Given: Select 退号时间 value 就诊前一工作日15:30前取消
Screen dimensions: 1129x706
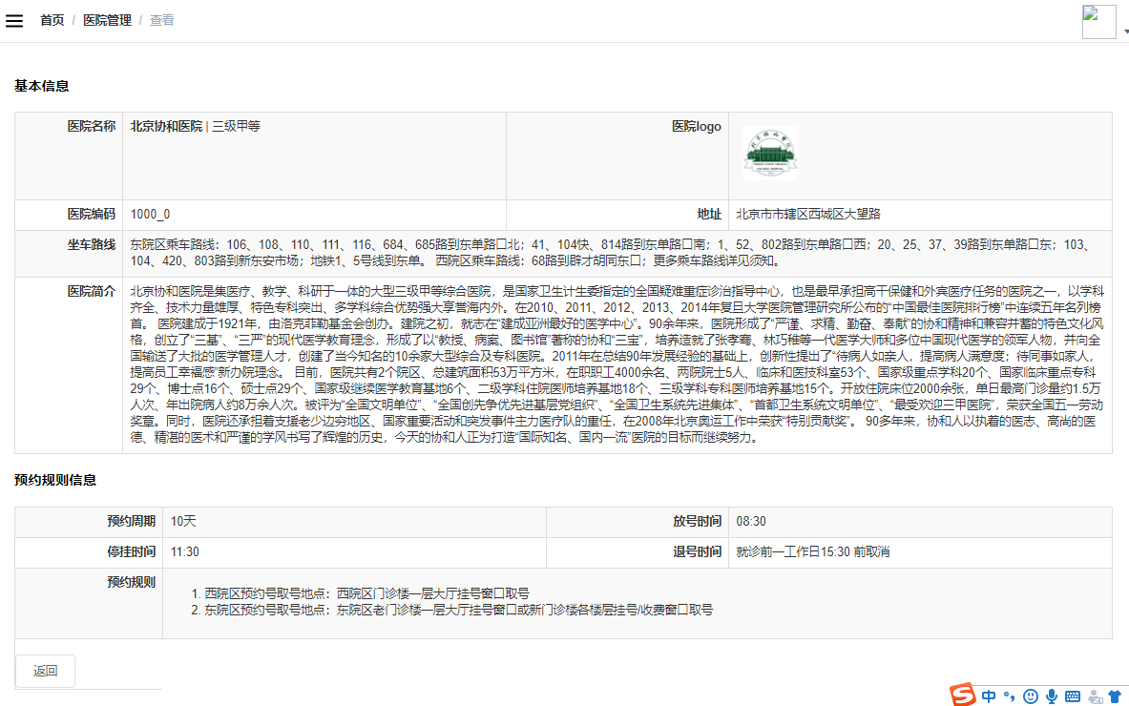Looking at the screenshot, I should tap(813, 552).
